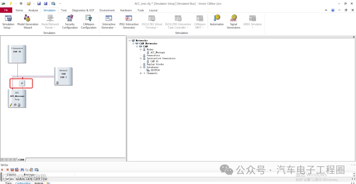Collapse the Databases tree branch
356x184 pixels.
141,67
